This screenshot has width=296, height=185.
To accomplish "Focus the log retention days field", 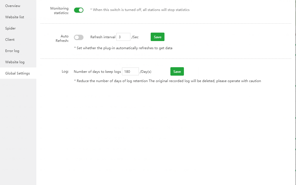I will [130, 72].
